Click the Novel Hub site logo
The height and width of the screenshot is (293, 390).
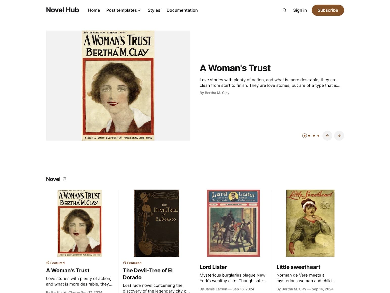[x=62, y=10]
